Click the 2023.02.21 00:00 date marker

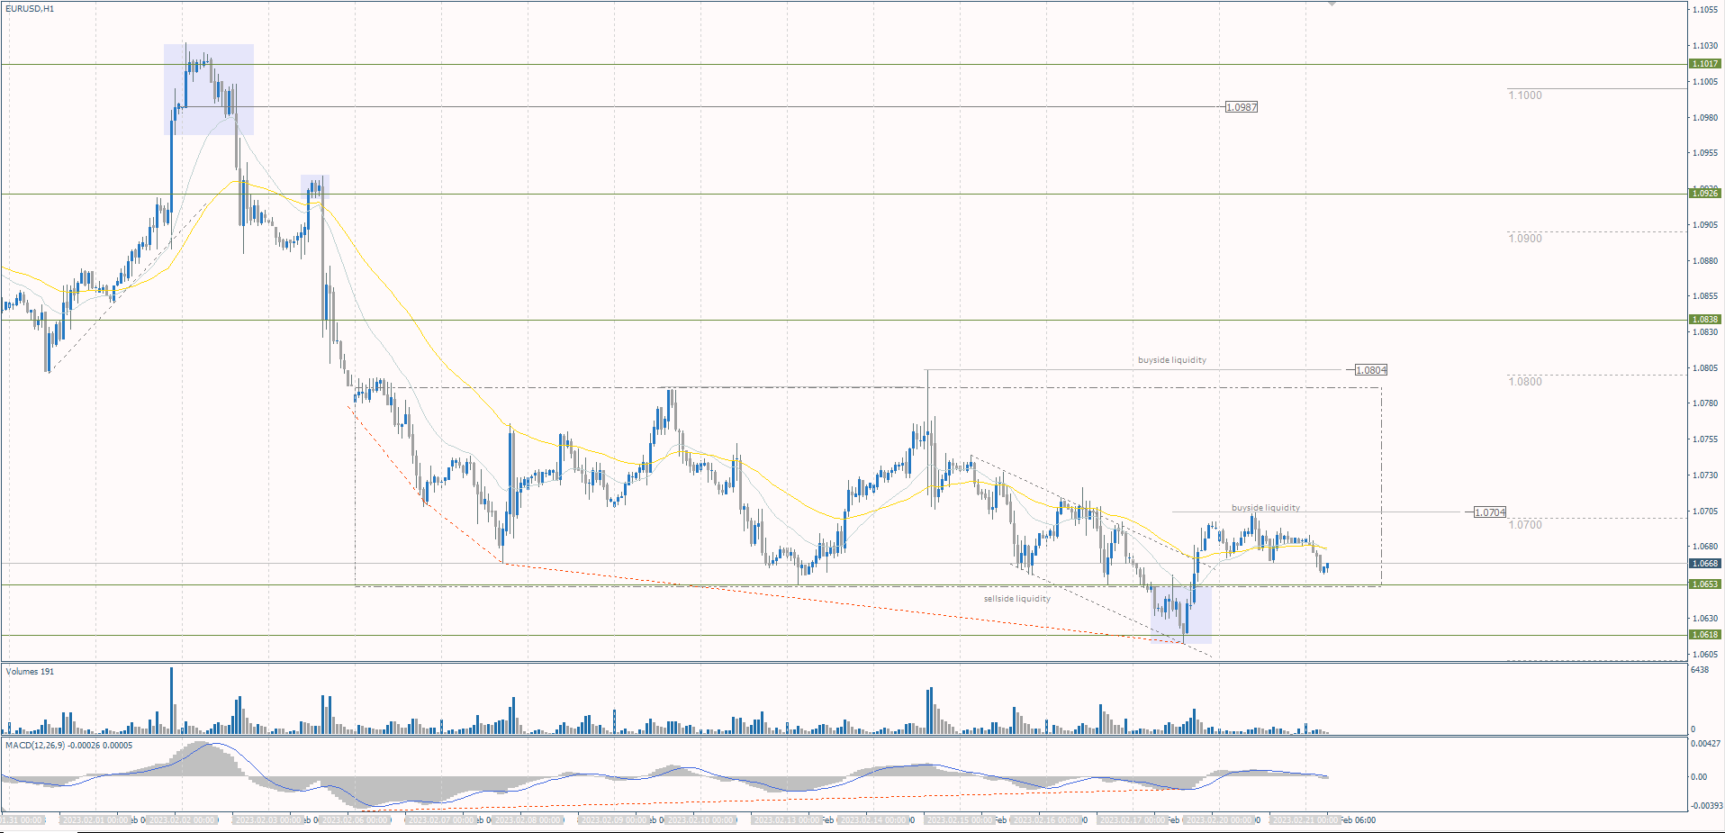tap(1305, 820)
